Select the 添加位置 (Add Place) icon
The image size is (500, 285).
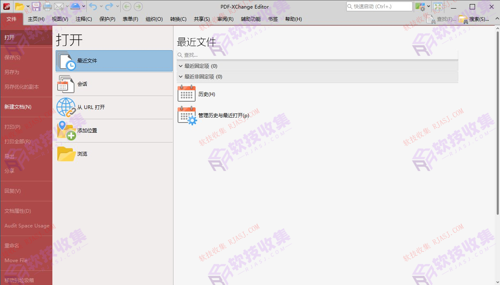[x=65, y=131]
